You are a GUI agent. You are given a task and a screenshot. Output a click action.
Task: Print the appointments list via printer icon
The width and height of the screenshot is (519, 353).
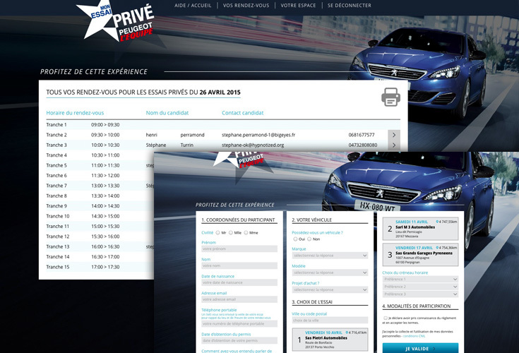pos(391,97)
